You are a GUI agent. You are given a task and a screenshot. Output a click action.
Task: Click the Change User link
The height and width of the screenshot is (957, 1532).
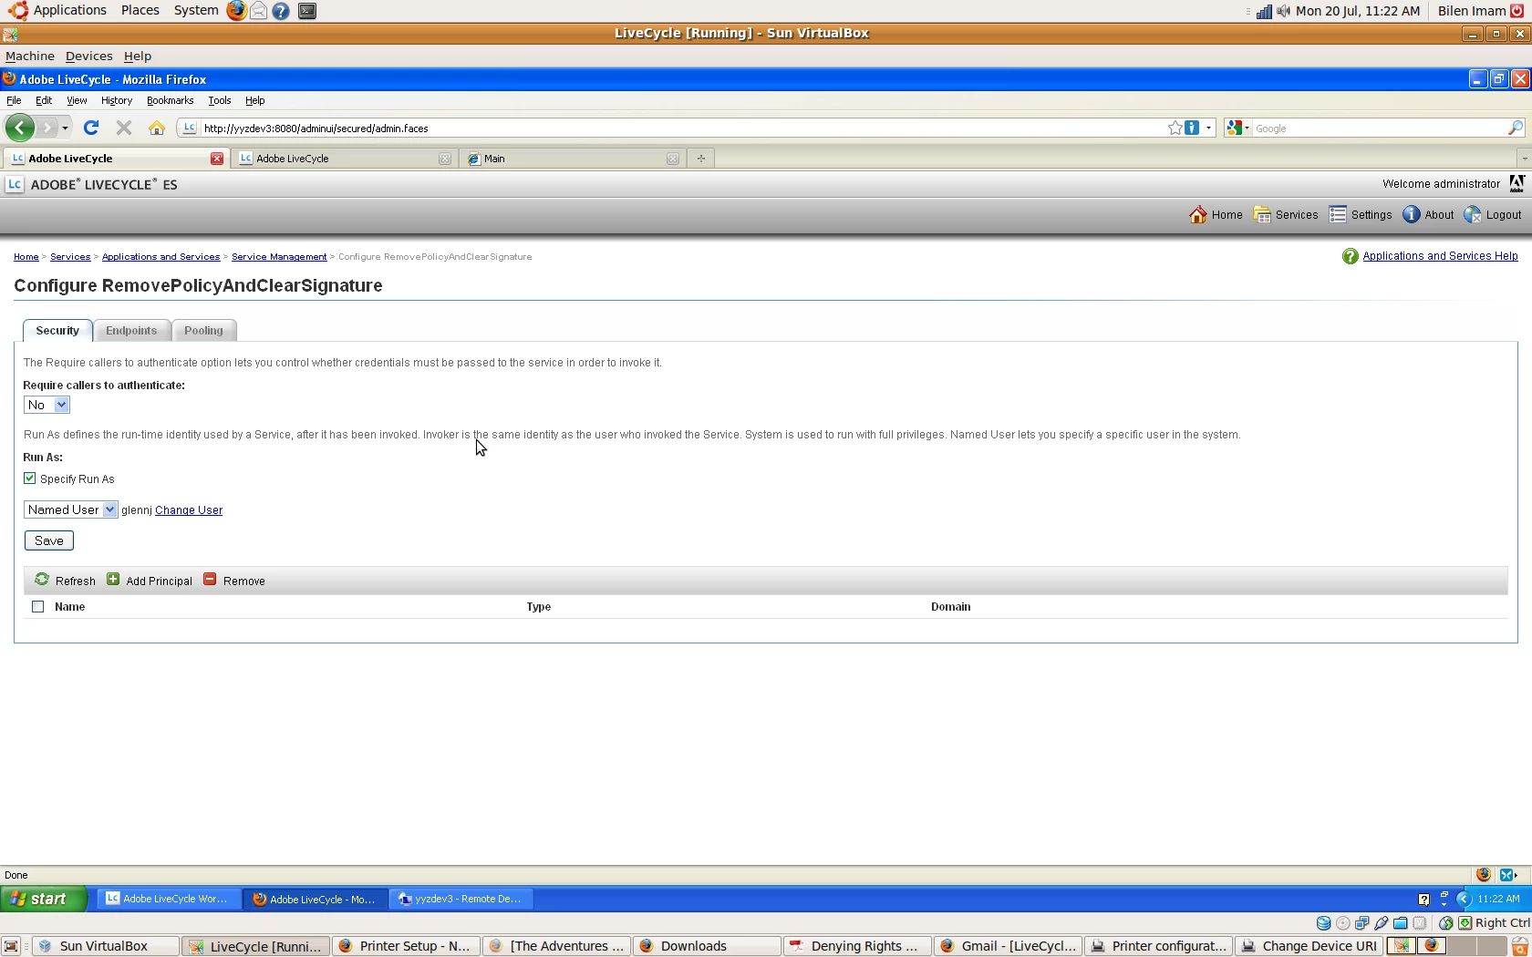(189, 510)
